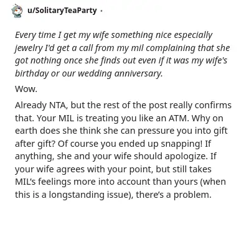Screen dimensions: 249x232
Task: Click 'MIL's feelings' near the comment end
Action: 43,182
